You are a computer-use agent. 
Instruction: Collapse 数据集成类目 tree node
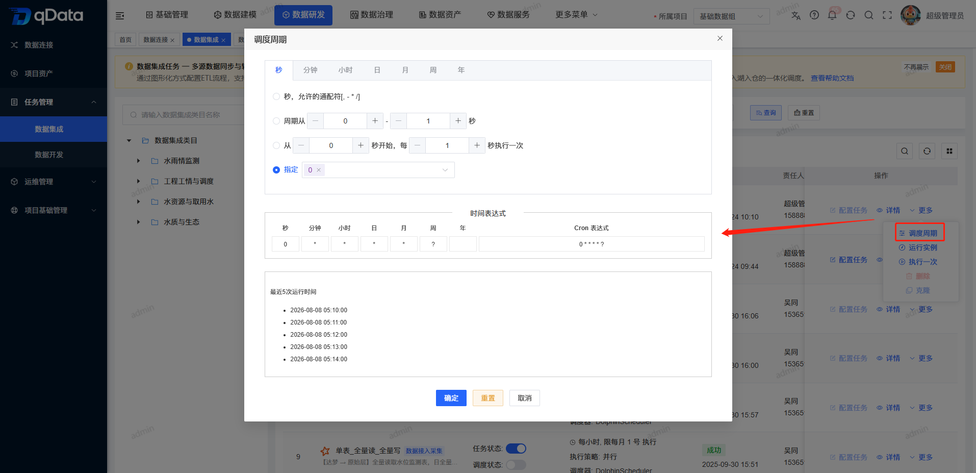[129, 140]
